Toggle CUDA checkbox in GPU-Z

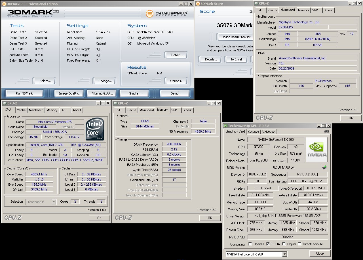[x=268, y=244]
